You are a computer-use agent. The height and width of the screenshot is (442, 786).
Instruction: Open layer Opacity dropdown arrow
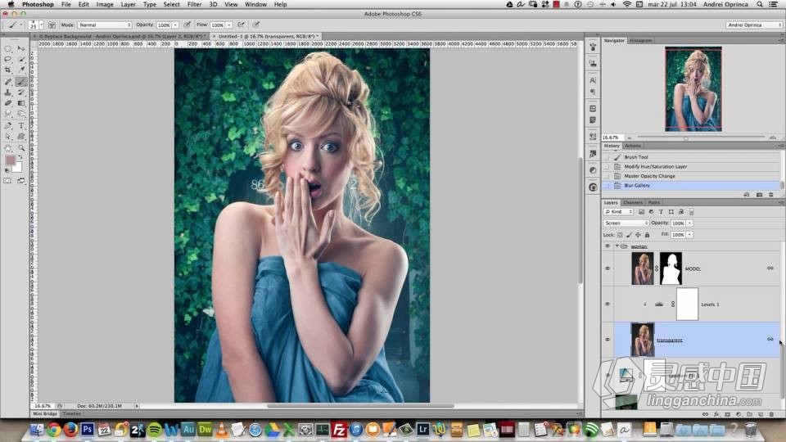pos(689,223)
